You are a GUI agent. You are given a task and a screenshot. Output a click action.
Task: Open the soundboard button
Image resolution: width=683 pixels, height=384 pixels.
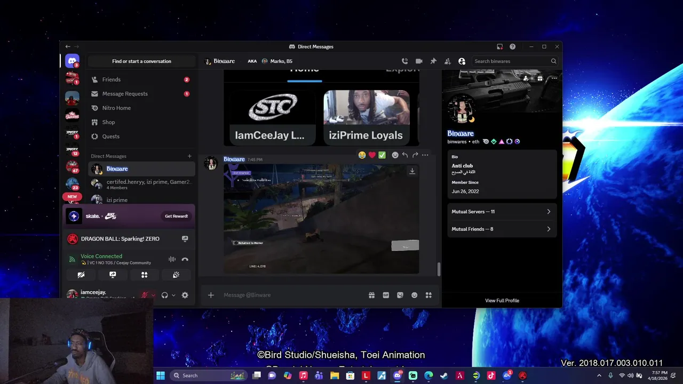(x=176, y=275)
